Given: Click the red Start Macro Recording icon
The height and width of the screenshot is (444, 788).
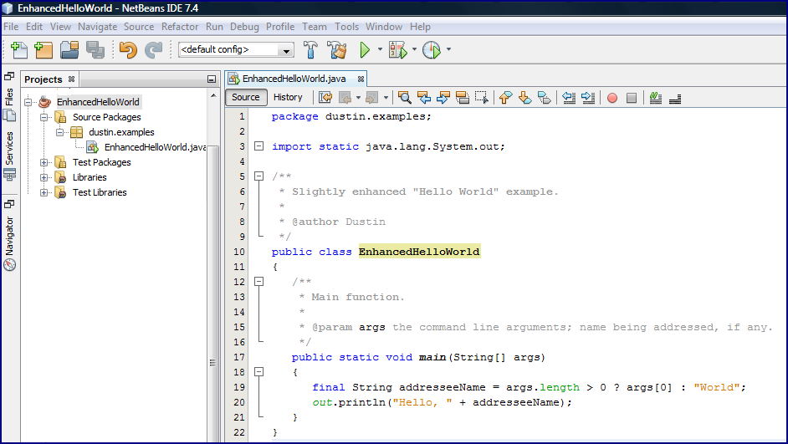Looking at the screenshot, I should [612, 98].
